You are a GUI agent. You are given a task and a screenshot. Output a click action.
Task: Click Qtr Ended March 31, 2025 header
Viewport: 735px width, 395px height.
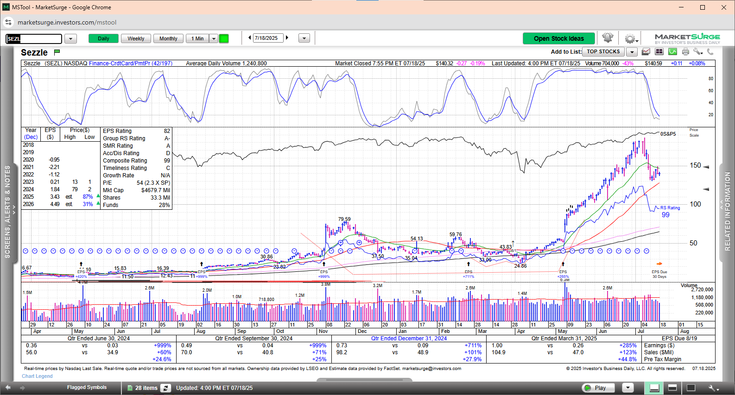(x=564, y=339)
